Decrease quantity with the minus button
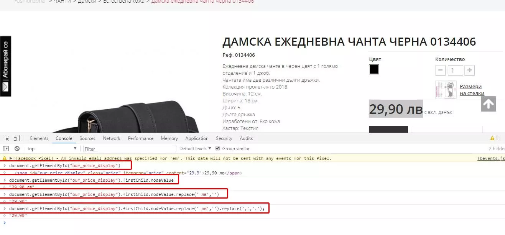The width and height of the screenshot is (505, 235). click(x=441, y=71)
